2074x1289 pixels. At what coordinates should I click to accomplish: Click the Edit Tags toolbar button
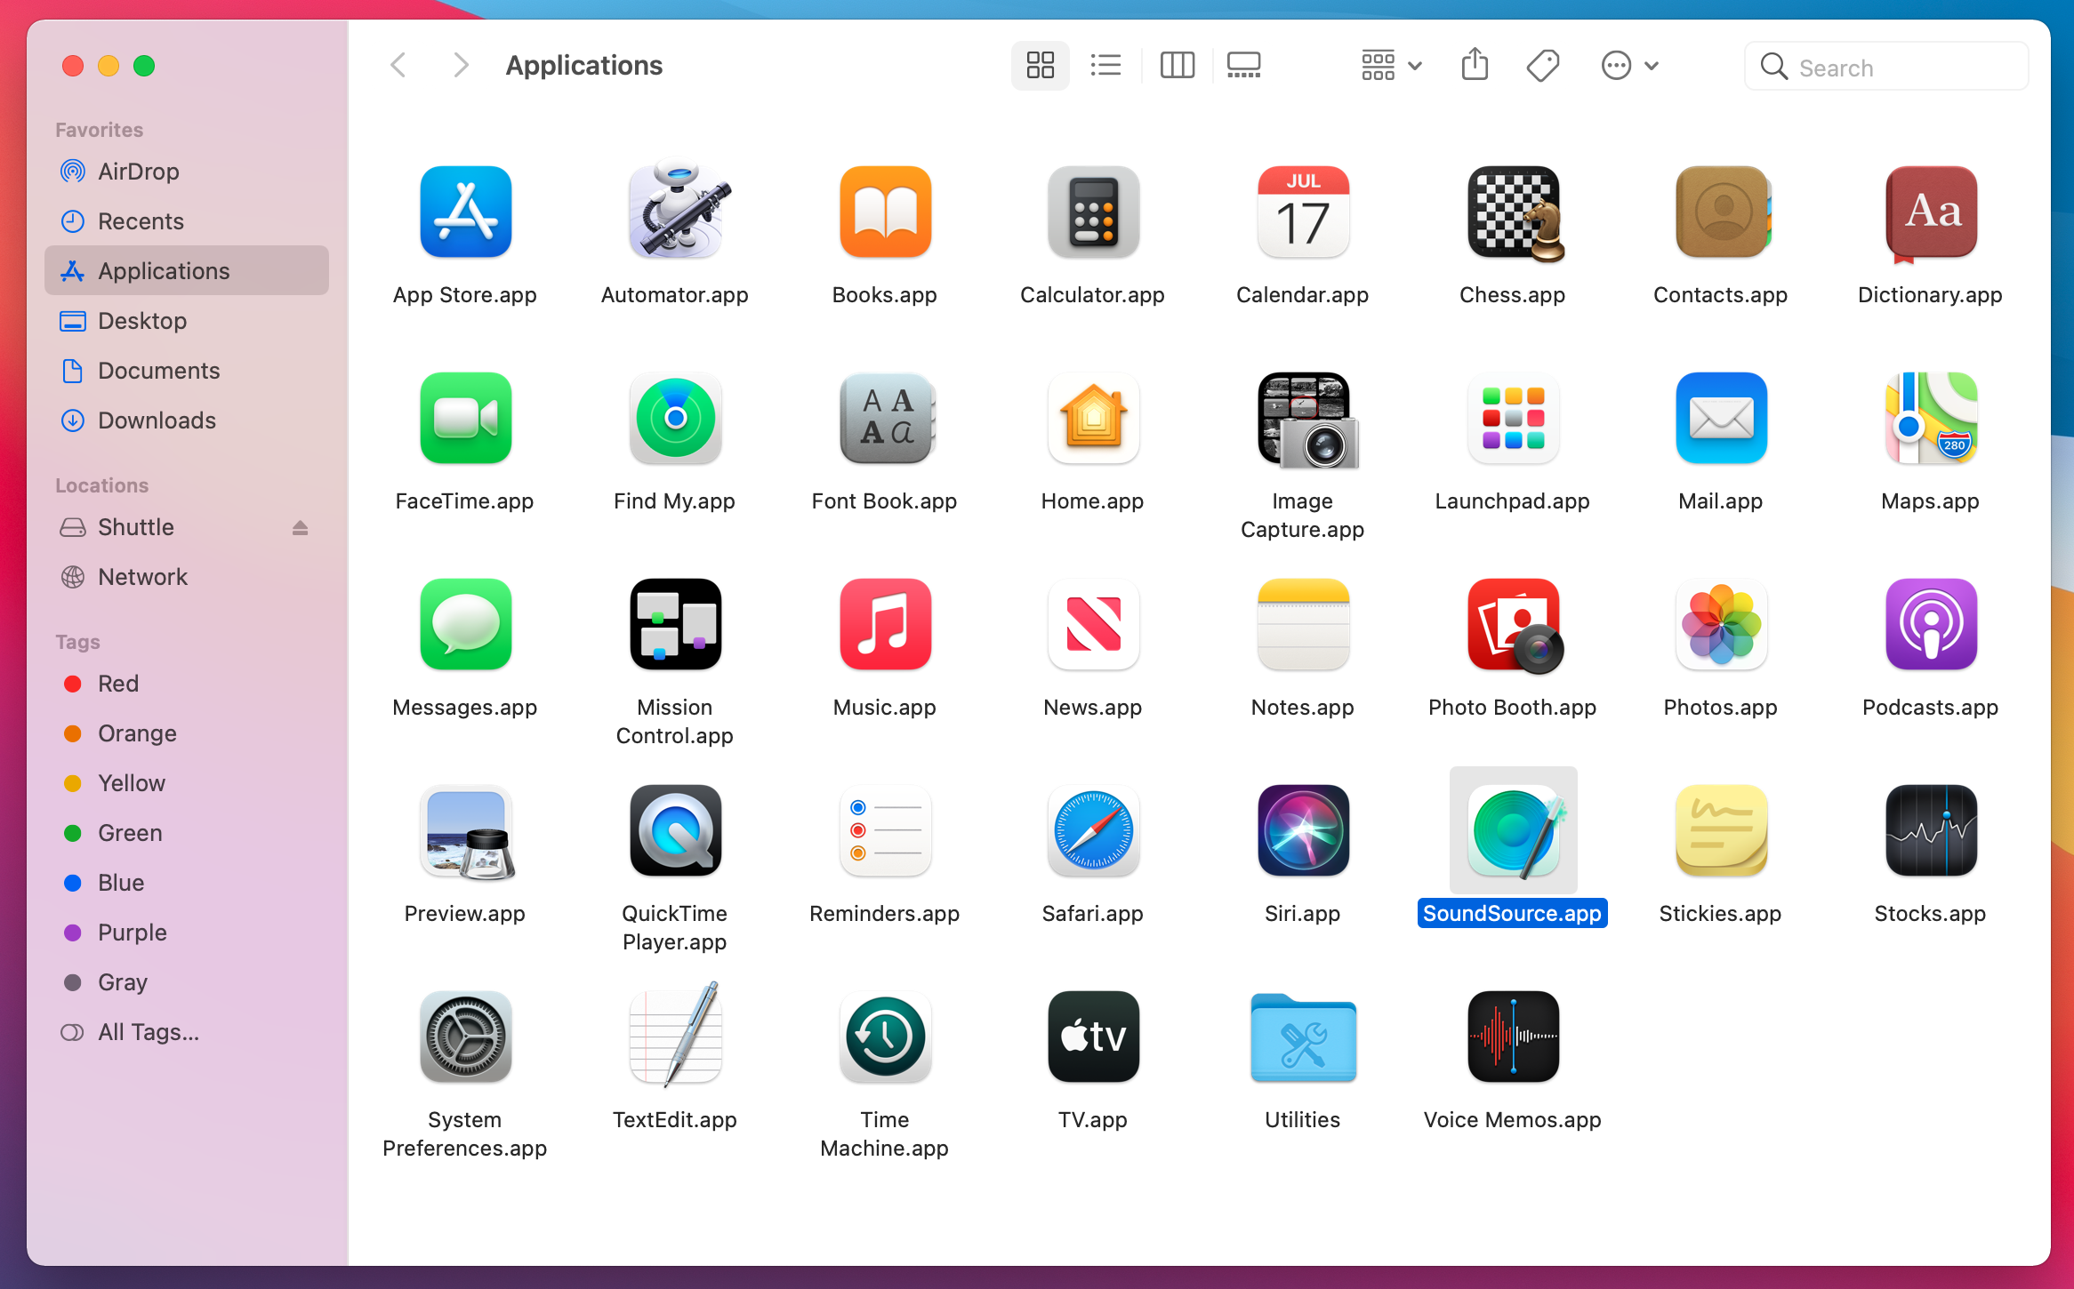(1543, 65)
